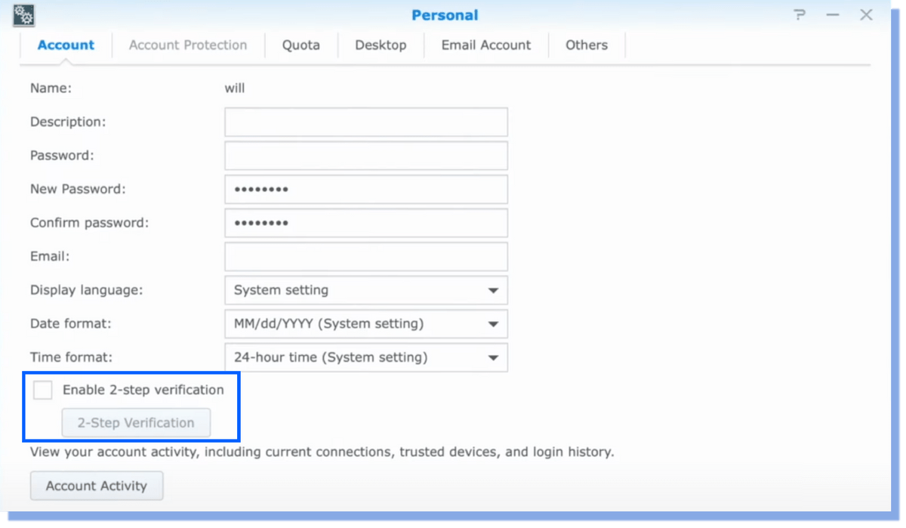906x528 pixels.
Task: Click the 'Time format:' label
Action: [x=71, y=357]
